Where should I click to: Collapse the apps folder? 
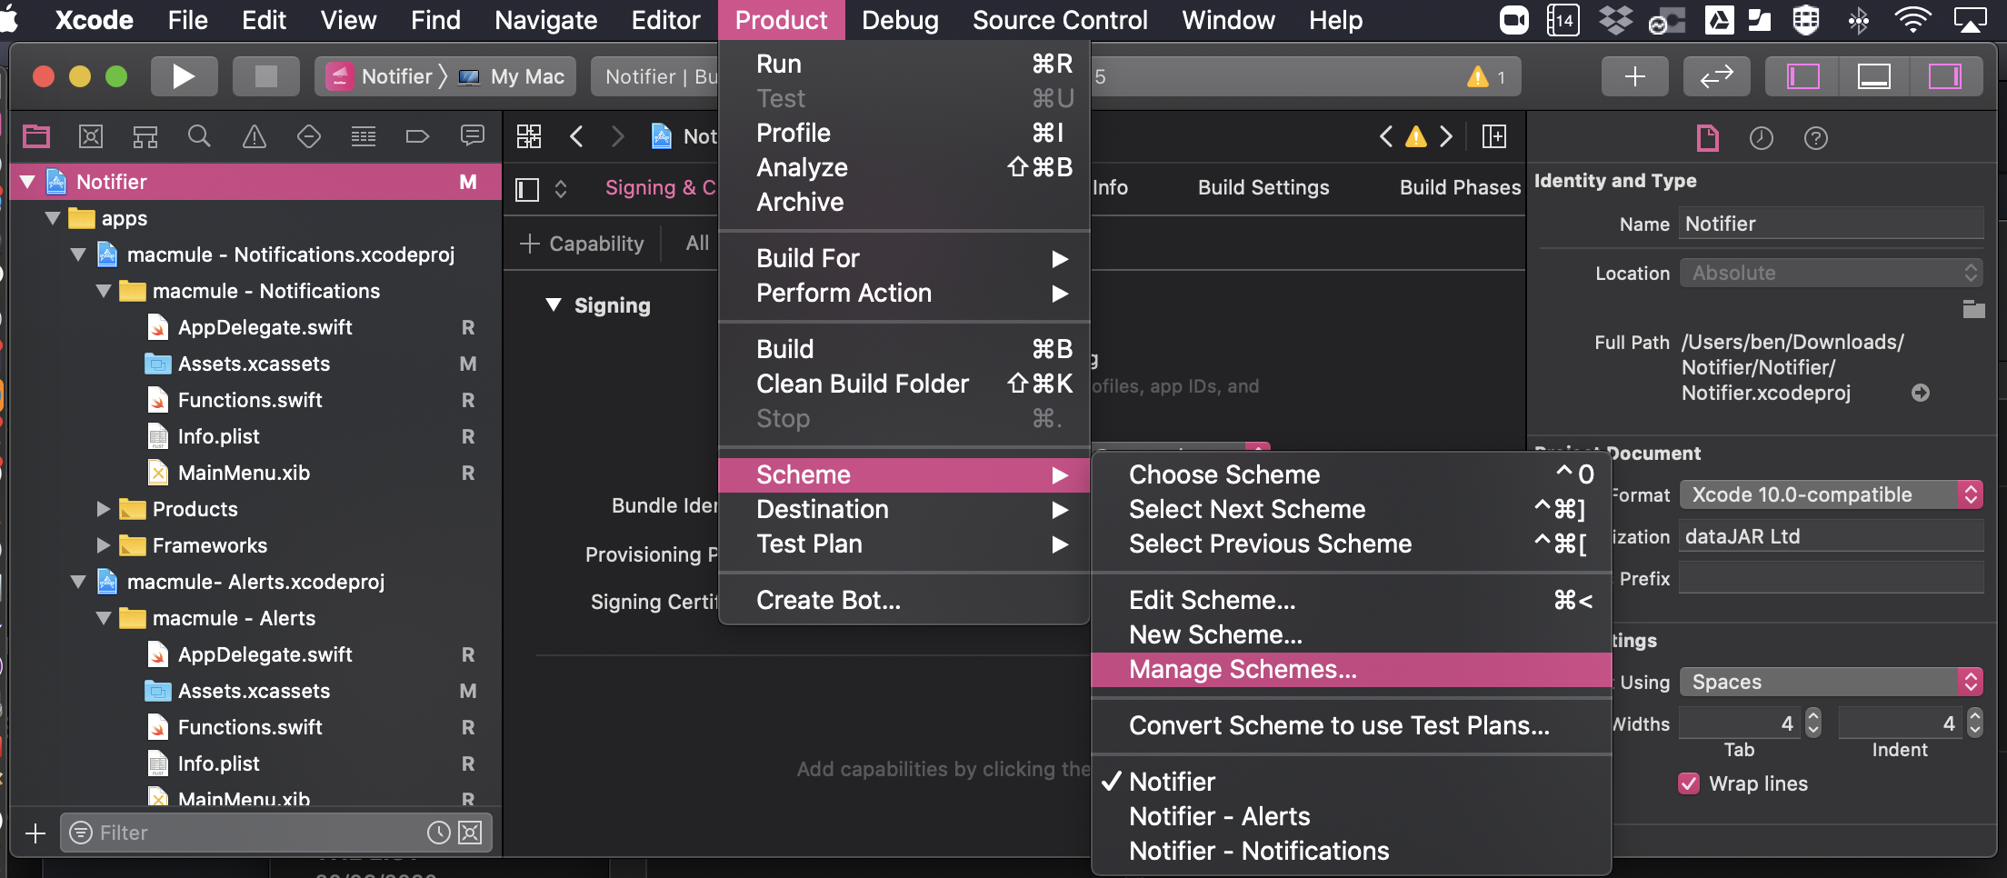[53, 218]
